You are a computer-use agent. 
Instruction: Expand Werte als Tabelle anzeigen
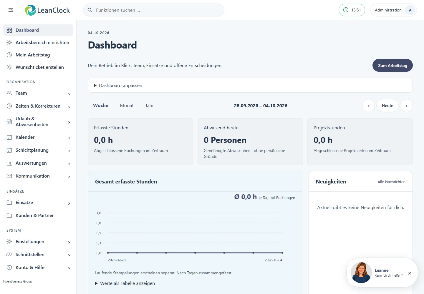click(125, 283)
